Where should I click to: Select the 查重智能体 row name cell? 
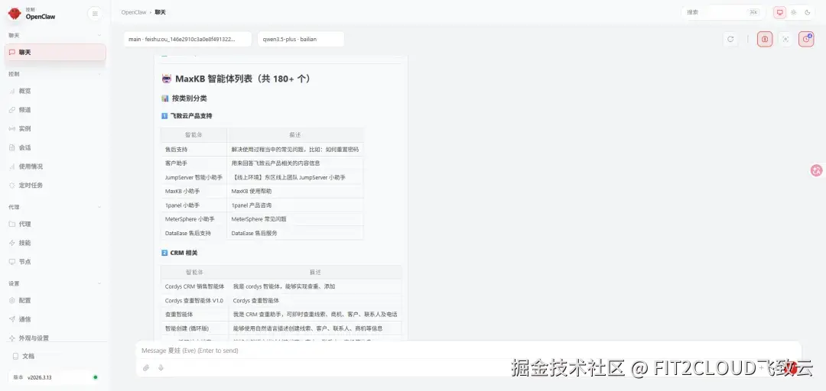194,314
